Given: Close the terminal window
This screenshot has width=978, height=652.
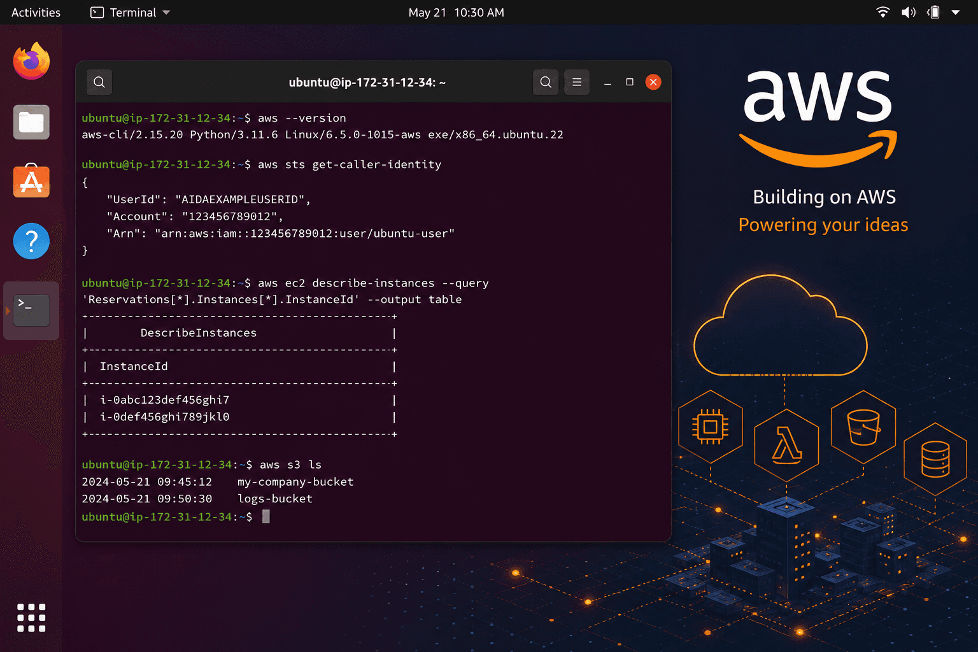Looking at the screenshot, I should coord(653,82).
